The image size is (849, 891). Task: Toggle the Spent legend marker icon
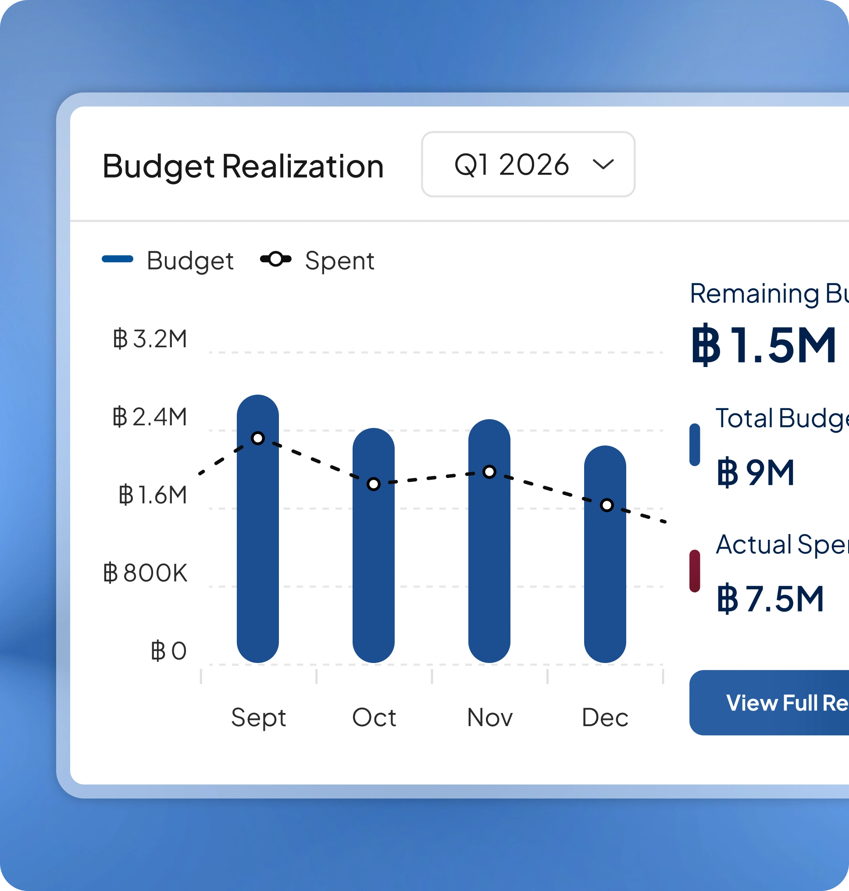(275, 259)
